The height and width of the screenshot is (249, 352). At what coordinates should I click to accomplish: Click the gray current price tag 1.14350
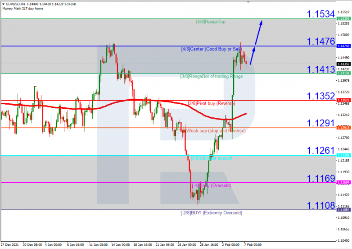(343, 64)
